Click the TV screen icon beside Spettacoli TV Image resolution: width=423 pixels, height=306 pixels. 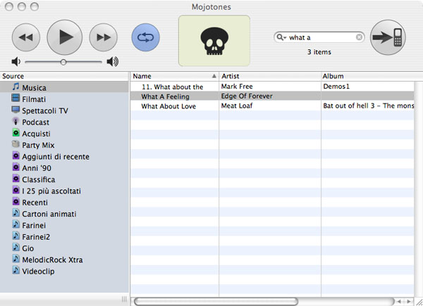pyautogui.click(x=16, y=109)
